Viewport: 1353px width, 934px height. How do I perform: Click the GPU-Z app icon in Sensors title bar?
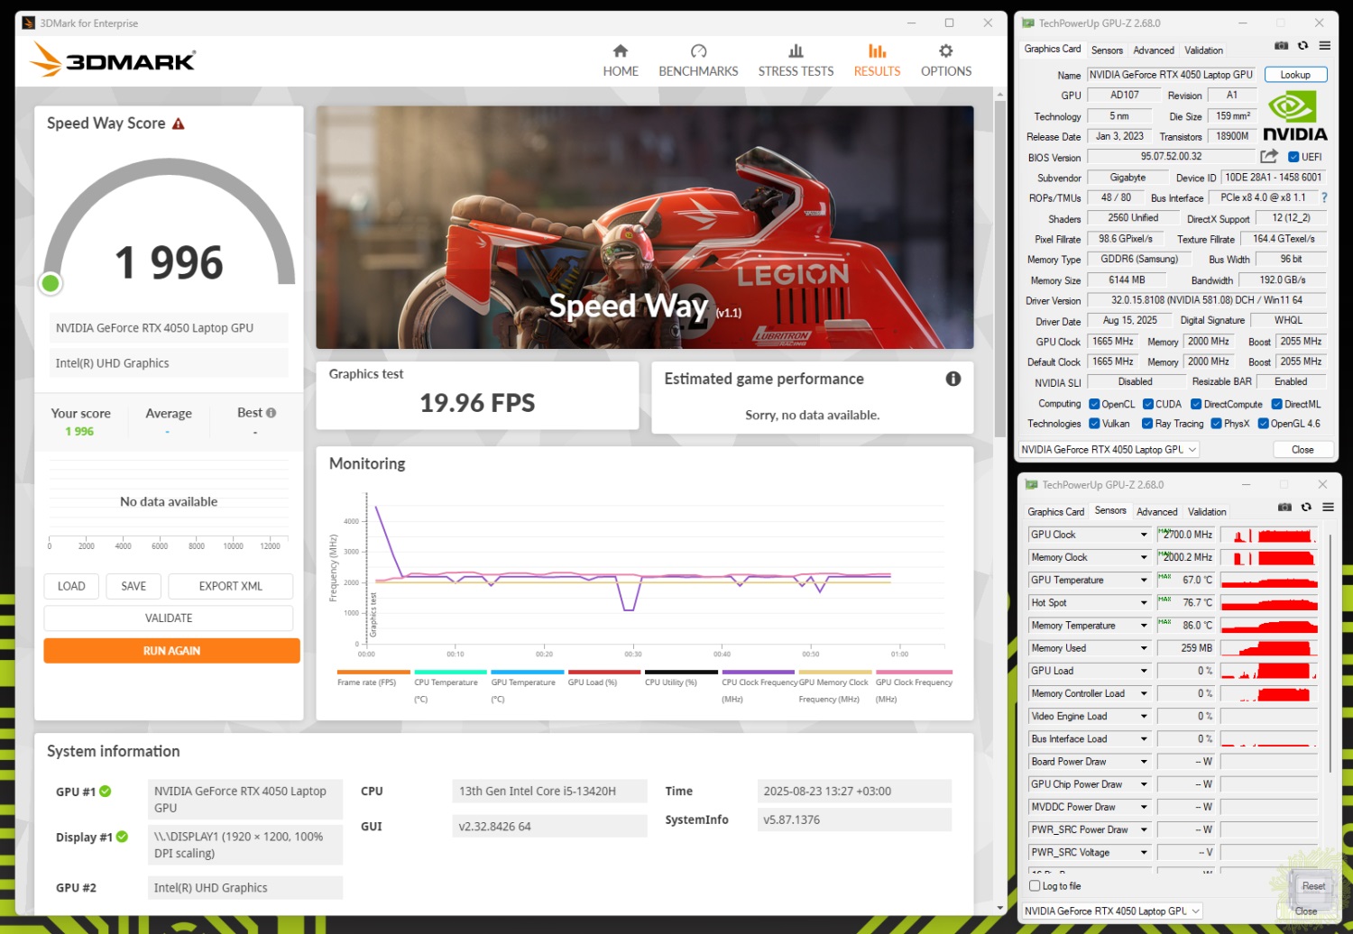(x=1031, y=485)
